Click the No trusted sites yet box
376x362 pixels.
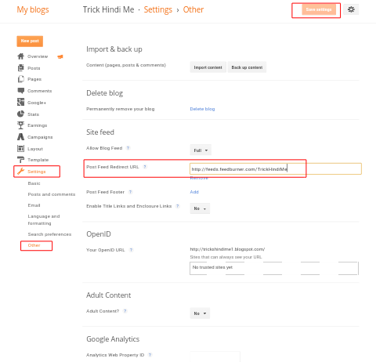point(274,268)
